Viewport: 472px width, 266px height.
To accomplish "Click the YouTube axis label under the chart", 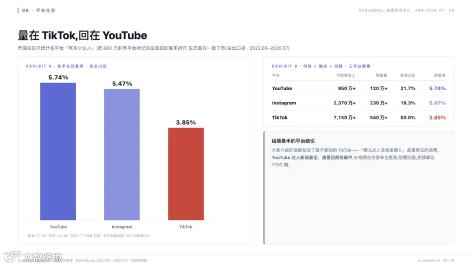I will pos(58,227).
